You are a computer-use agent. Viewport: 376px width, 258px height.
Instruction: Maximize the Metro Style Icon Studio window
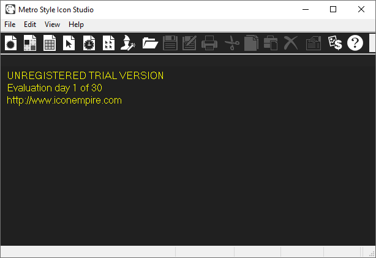pyautogui.click(x=333, y=10)
